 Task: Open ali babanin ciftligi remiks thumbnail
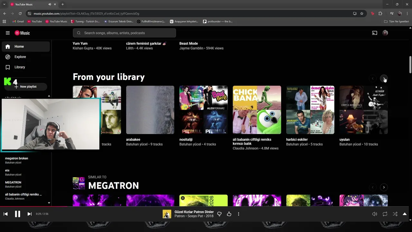tap(257, 110)
